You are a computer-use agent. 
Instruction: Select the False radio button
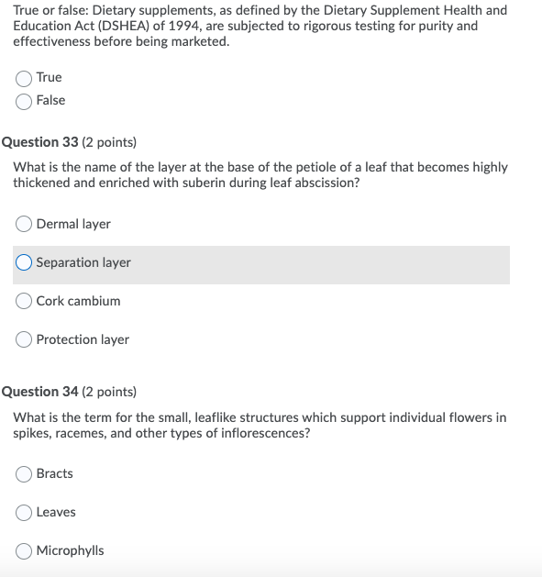[24, 102]
